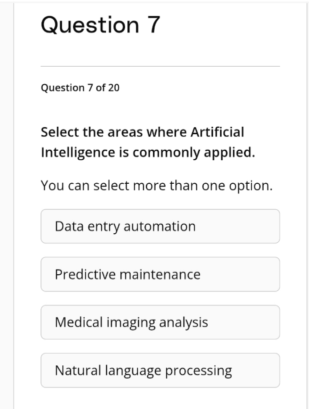
Task: Tick the Medical imaging analysis option
Action: (160, 322)
